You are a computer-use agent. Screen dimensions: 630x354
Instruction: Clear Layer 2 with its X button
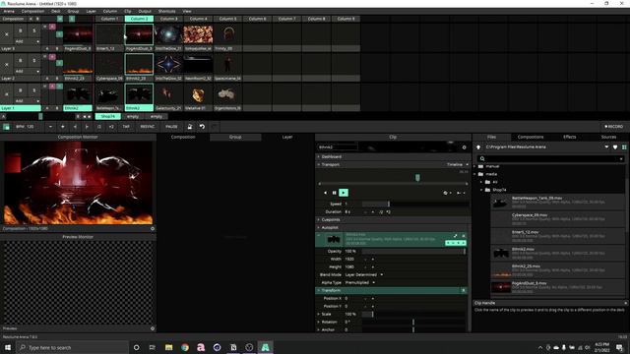[7, 64]
